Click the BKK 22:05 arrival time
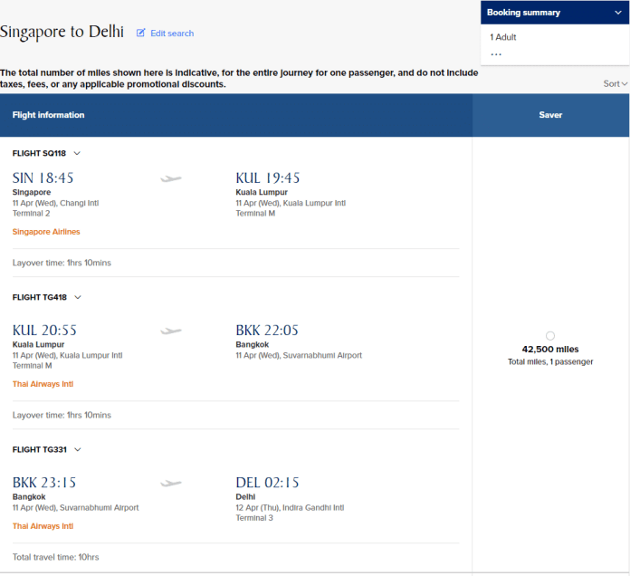Screen dimensions: 630x576 [267, 330]
